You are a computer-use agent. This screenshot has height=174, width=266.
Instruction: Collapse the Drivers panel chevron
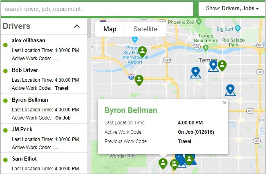[77, 26]
